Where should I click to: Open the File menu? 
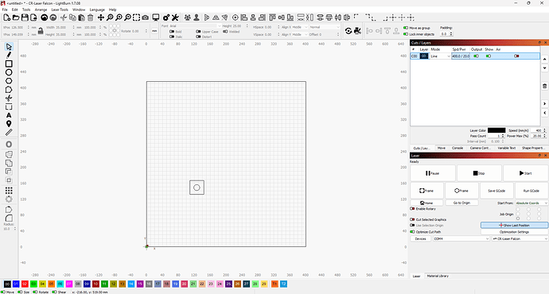coord(5,10)
